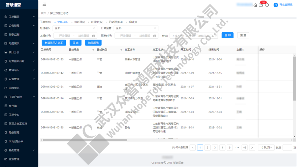297x167 pixels.
Task: Click the 导出 export button
Action: coord(75,43)
